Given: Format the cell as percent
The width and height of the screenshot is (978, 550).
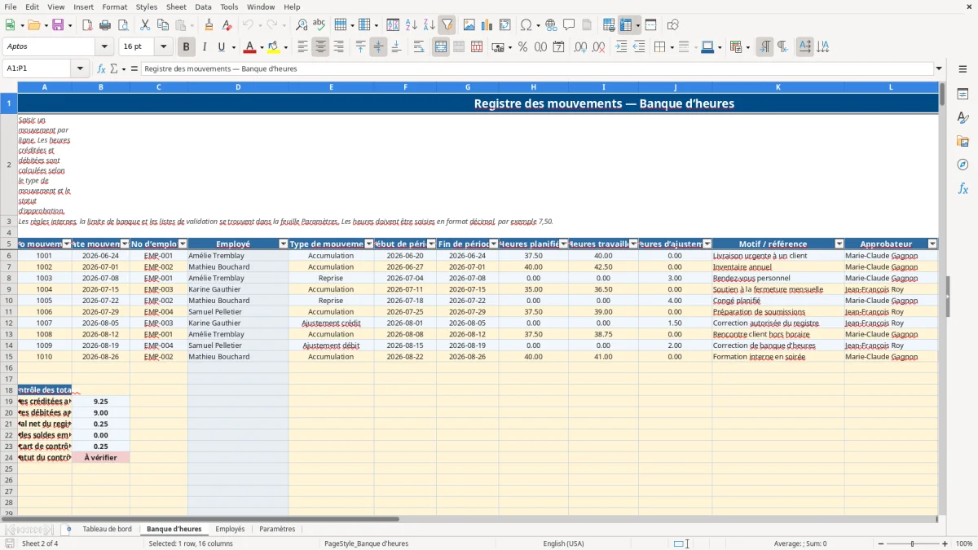Looking at the screenshot, I should 522,47.
